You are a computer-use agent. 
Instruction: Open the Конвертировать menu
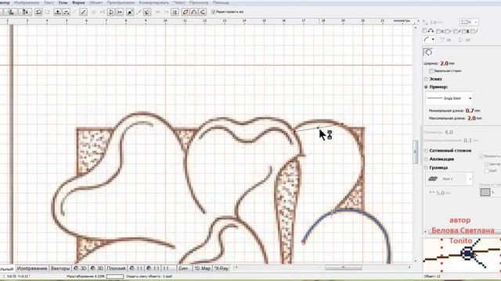tap(153, 2)
